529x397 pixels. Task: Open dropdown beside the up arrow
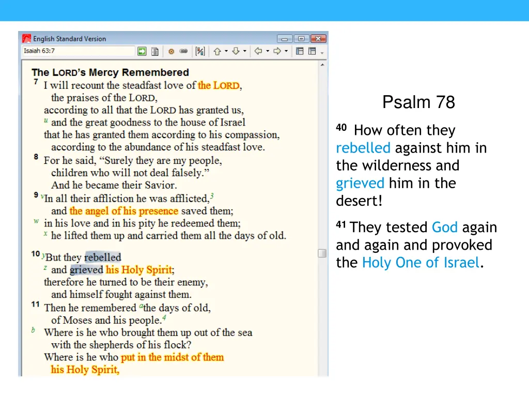[226, 51]
